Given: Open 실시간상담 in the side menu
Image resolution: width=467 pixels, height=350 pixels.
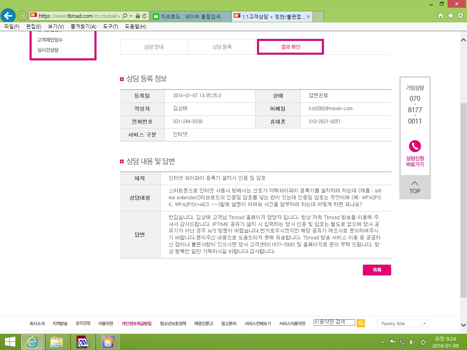Looking at the screenshot, I should click(48, 50).
